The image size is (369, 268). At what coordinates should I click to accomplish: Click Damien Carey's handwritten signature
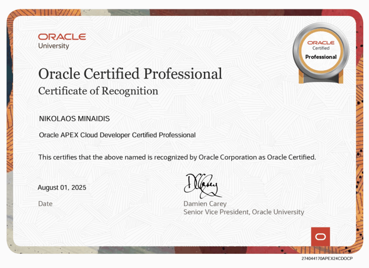coord(203,186)
